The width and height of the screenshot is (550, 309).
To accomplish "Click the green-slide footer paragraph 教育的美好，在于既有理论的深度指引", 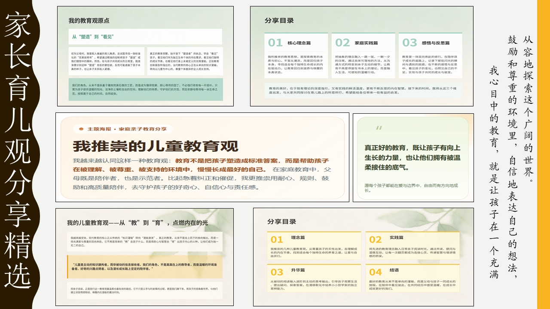I will coord(363,90).
